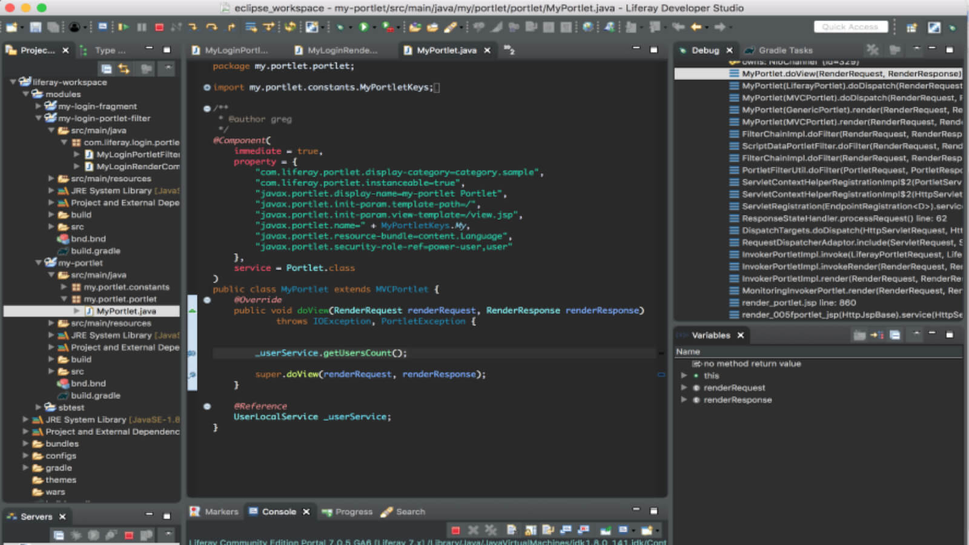Resume debugging with the green Resume icon

[124, 27]
